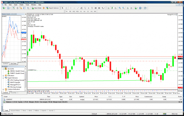Open the Arrows objects dropdown
The height and width of the screenshot is (116, 184).
point(103,8)
